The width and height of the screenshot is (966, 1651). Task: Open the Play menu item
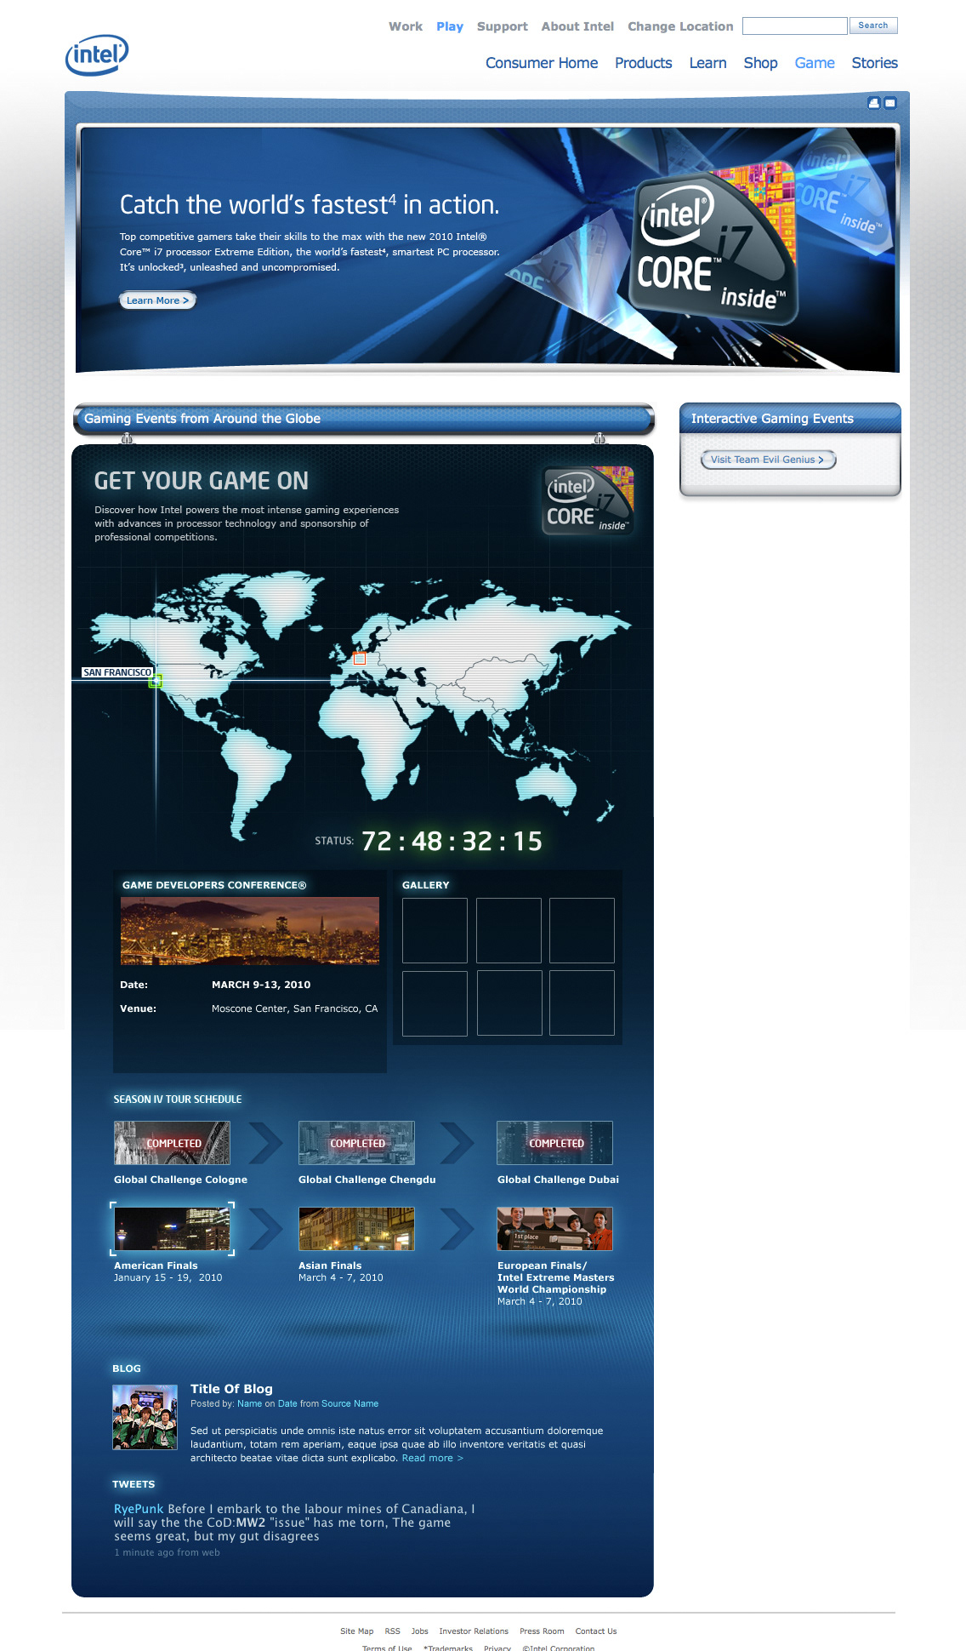coord(450,26)
